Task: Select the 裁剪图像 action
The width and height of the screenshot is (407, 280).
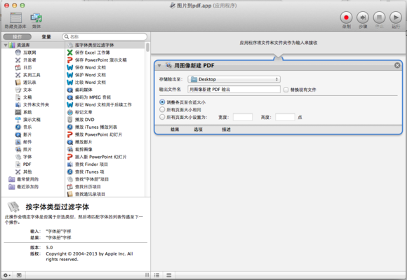Action: [105, 150]
